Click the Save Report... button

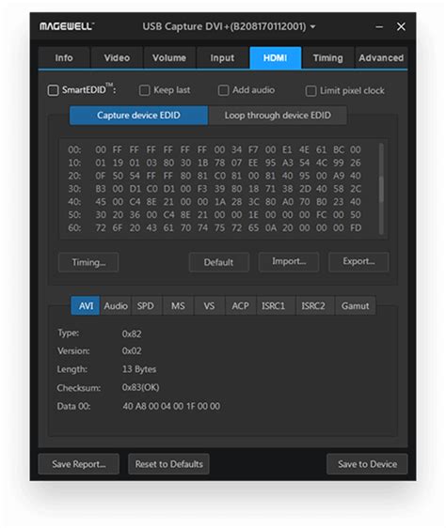79,464
